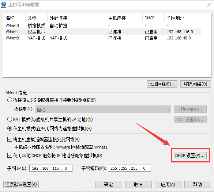Click the 外部连接 column header
The image size is (214, 192).
click(76, 18)
